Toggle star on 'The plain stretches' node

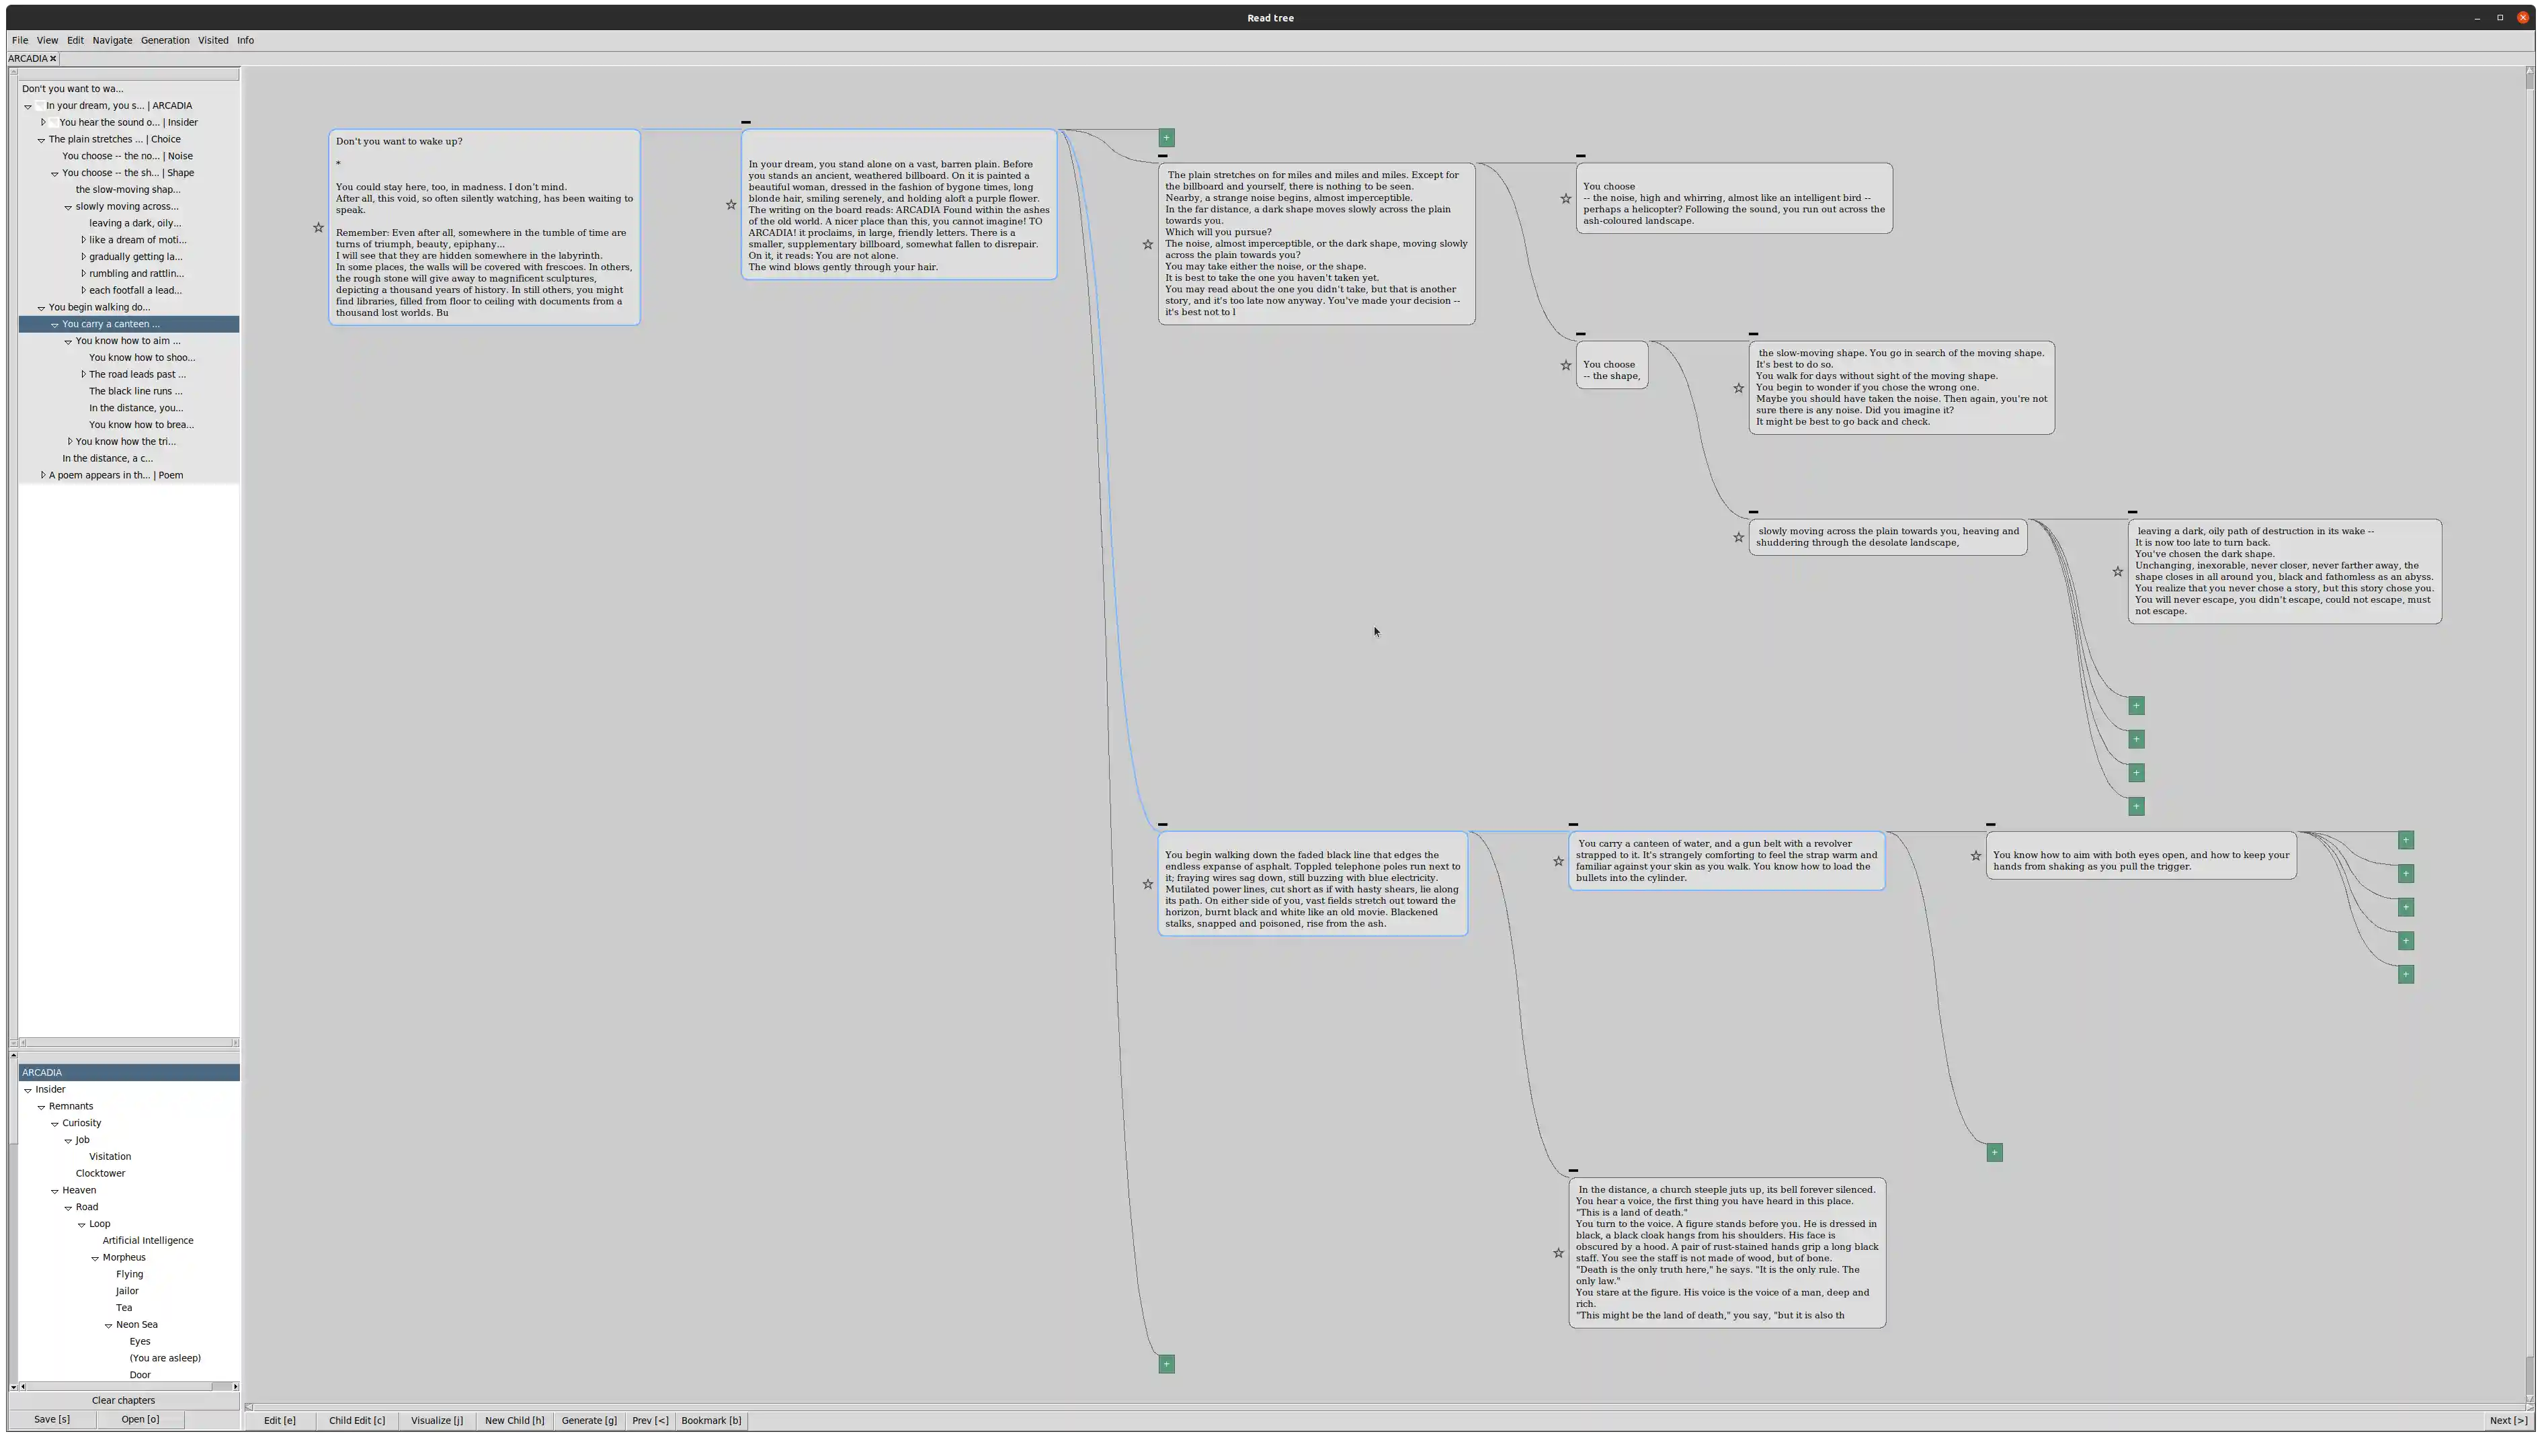point(1147,244)
